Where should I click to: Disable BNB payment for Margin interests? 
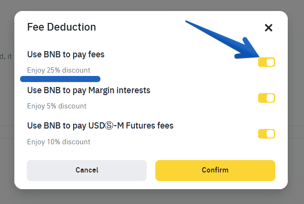266,98
